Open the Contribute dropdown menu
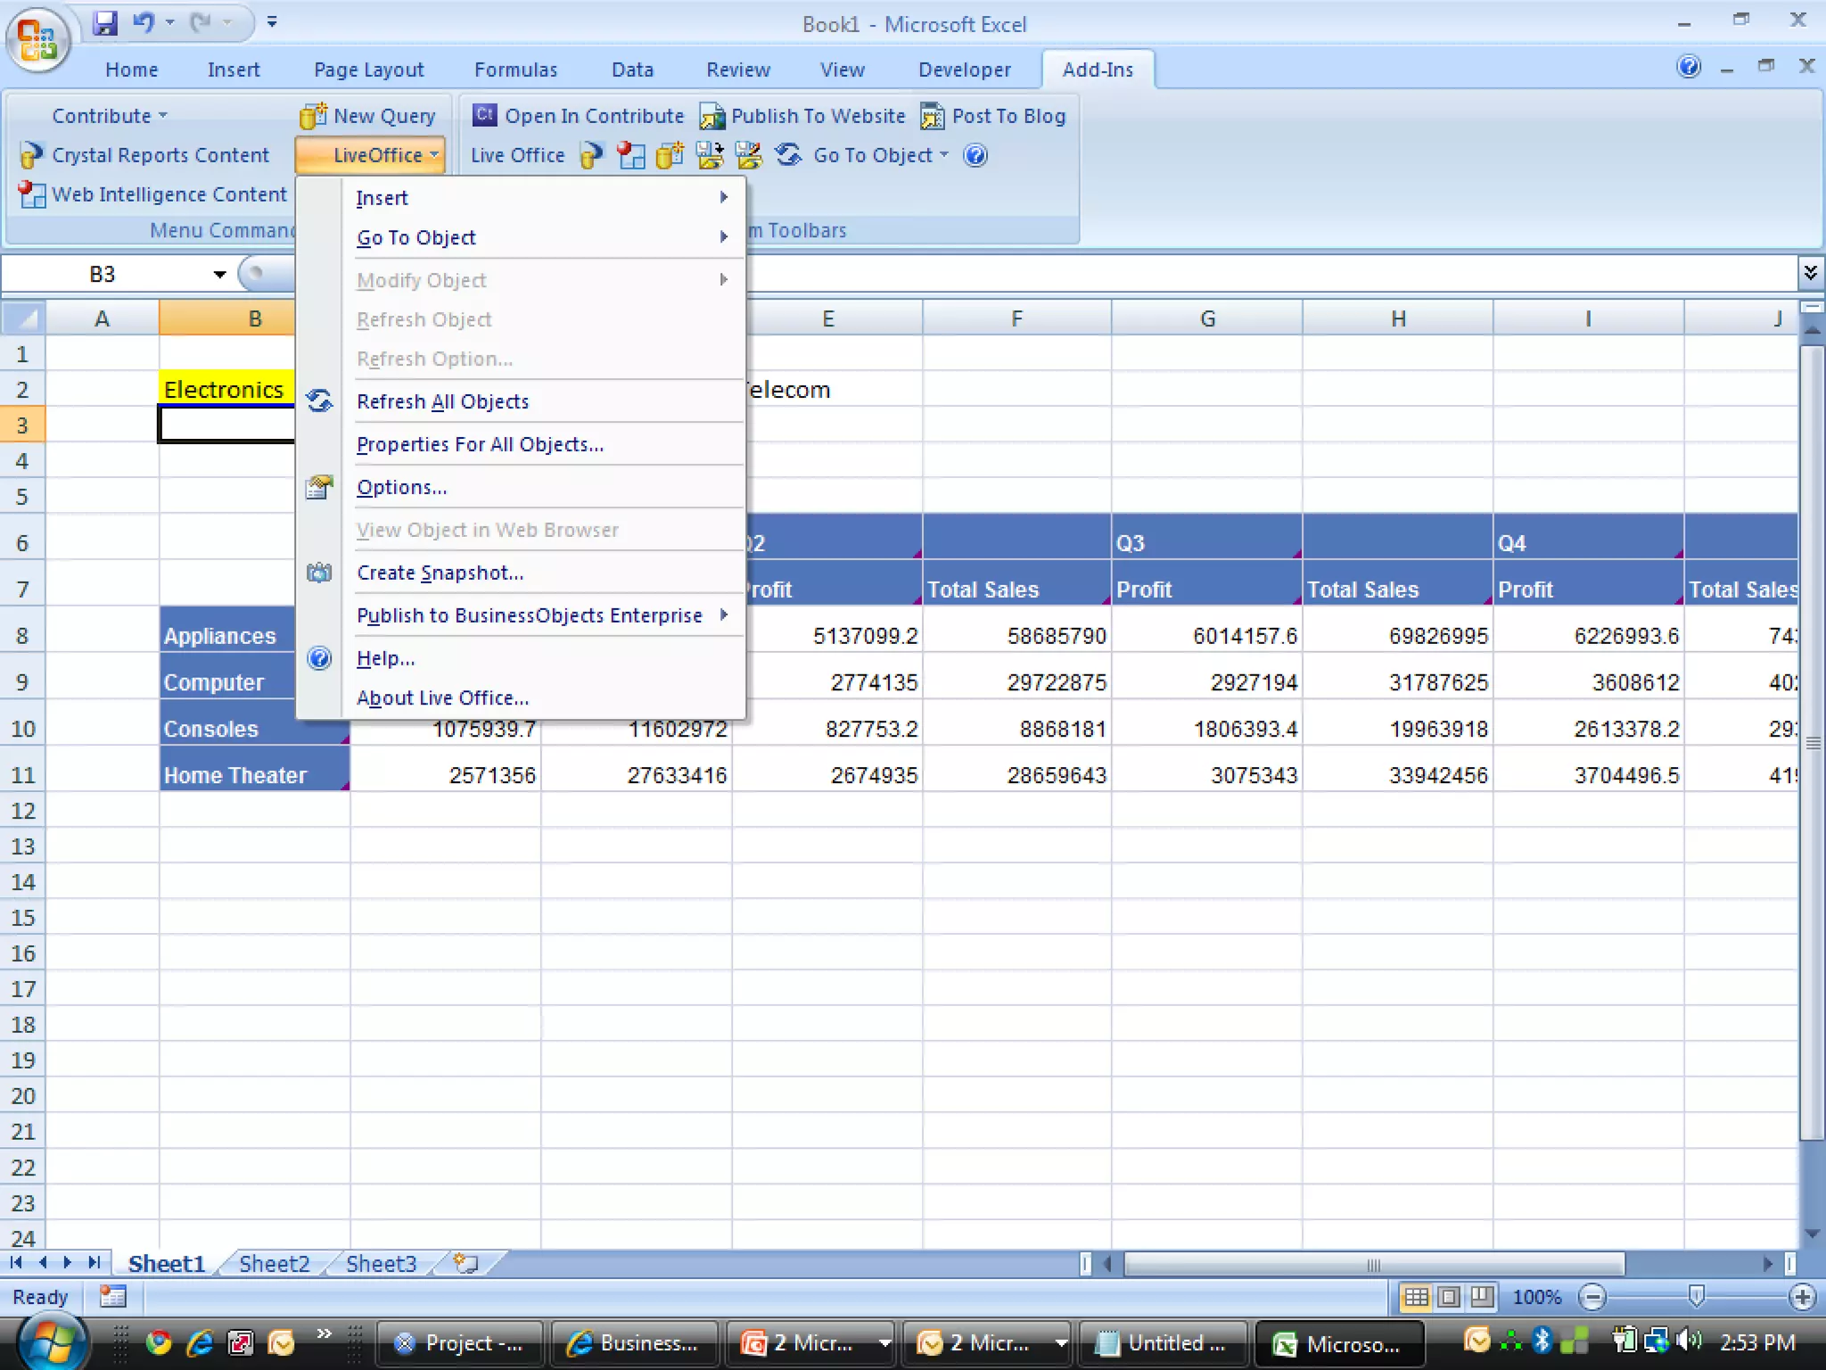The height and width of the screenshot is (1370, 1826). pos(109,116)
